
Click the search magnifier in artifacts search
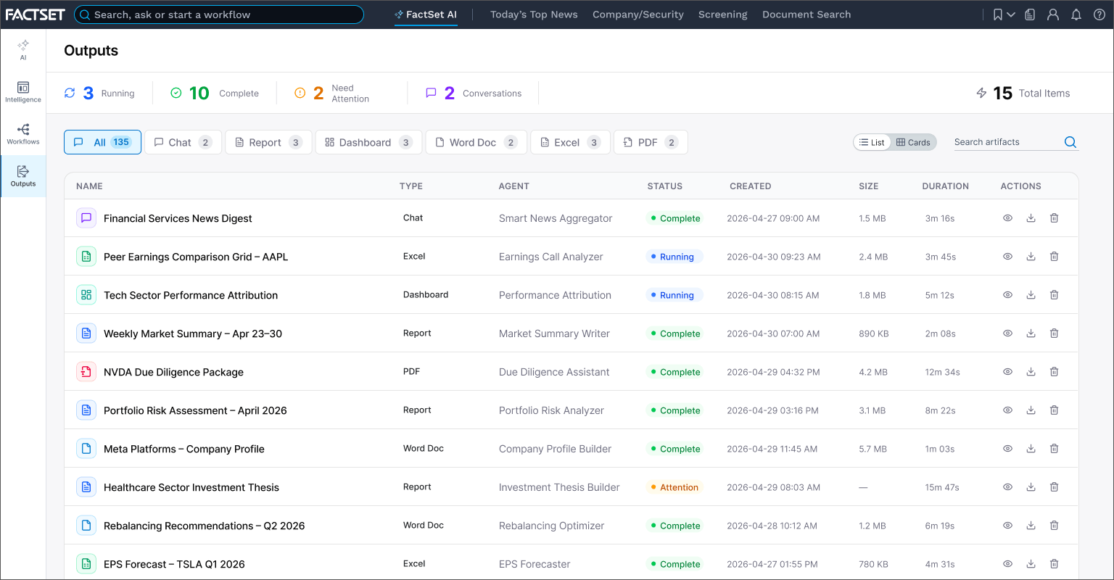[x=1070, y=142]
